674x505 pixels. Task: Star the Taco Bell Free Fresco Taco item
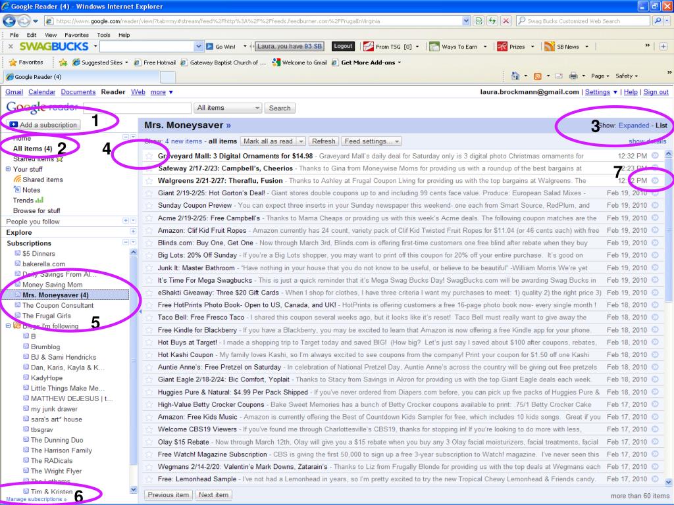149,318
